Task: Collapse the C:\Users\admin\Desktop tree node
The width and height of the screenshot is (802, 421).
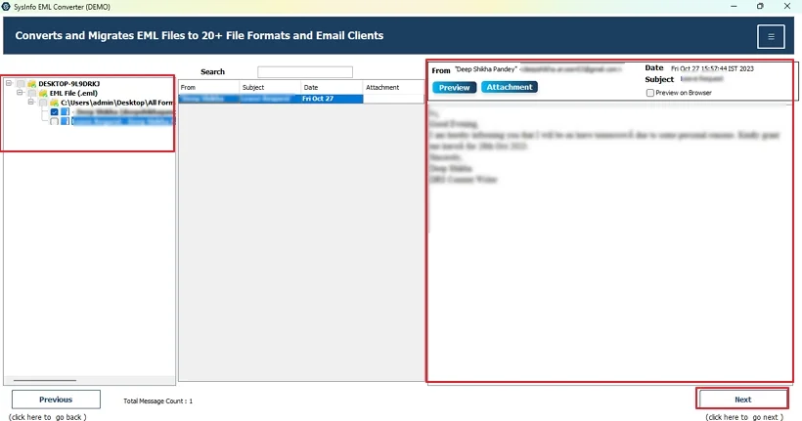Action: (31, 102)
